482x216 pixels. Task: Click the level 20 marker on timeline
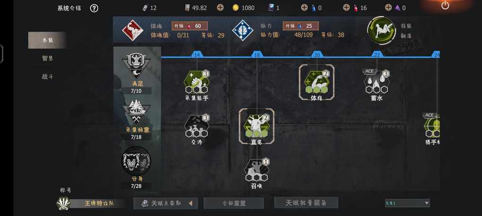317,55
